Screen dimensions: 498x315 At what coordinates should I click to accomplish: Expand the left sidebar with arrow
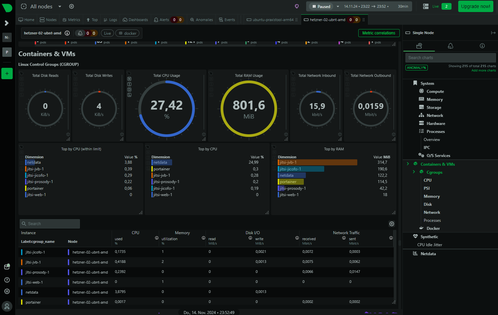[7, 23]
